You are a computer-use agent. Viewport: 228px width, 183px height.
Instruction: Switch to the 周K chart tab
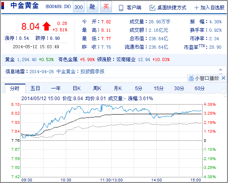coord(97,88)
